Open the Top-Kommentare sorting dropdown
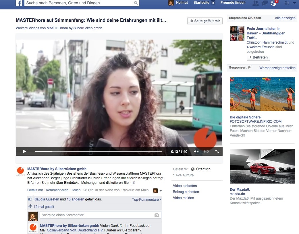The height and width of the screenshot is (234, 299). [x=146, y=200]
